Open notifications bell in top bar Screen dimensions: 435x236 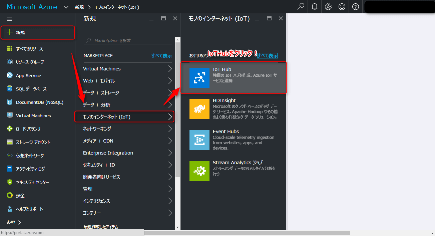pyautogui.click(x=314, y=7)
